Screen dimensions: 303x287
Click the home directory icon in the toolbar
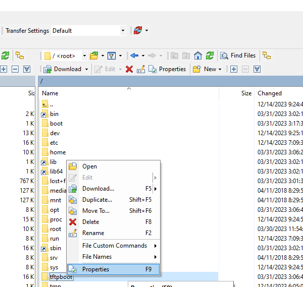(198, 55)
